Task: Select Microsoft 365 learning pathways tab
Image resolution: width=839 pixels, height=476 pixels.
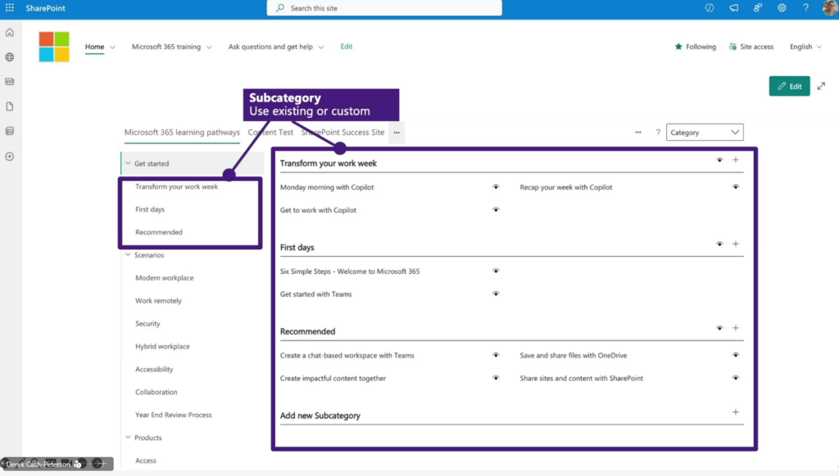Action: [182, 132]
